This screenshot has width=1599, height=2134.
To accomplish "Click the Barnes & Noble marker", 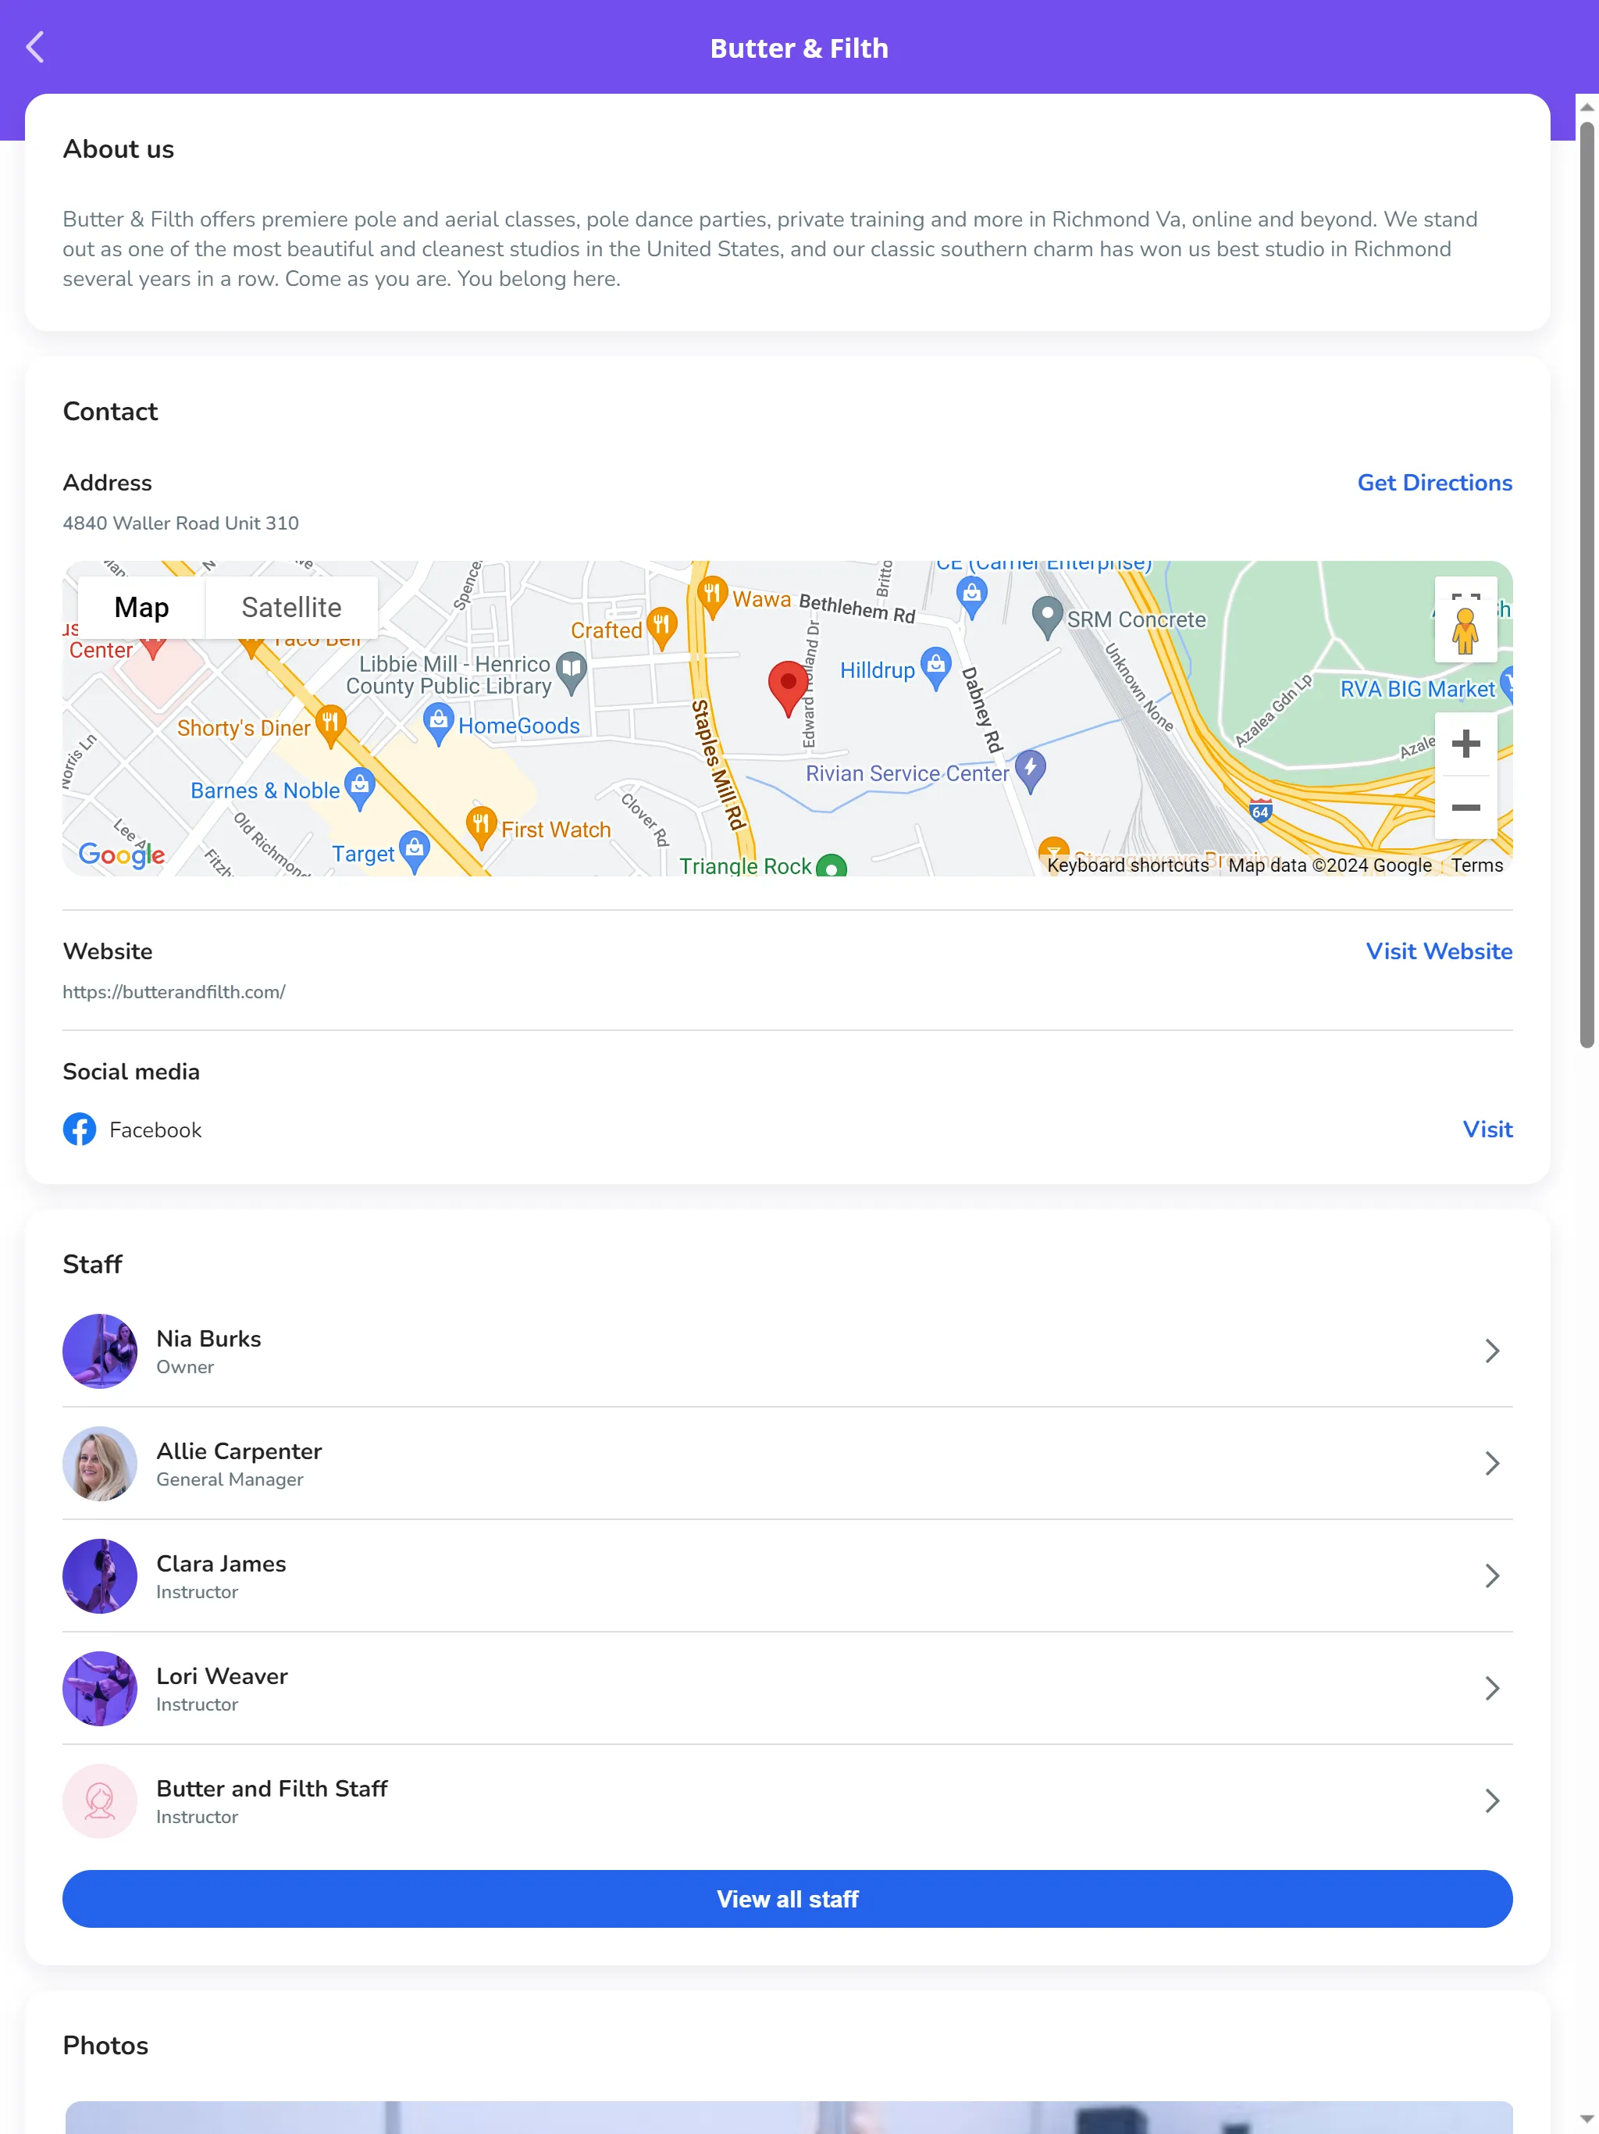I will (x=360, y=789).
